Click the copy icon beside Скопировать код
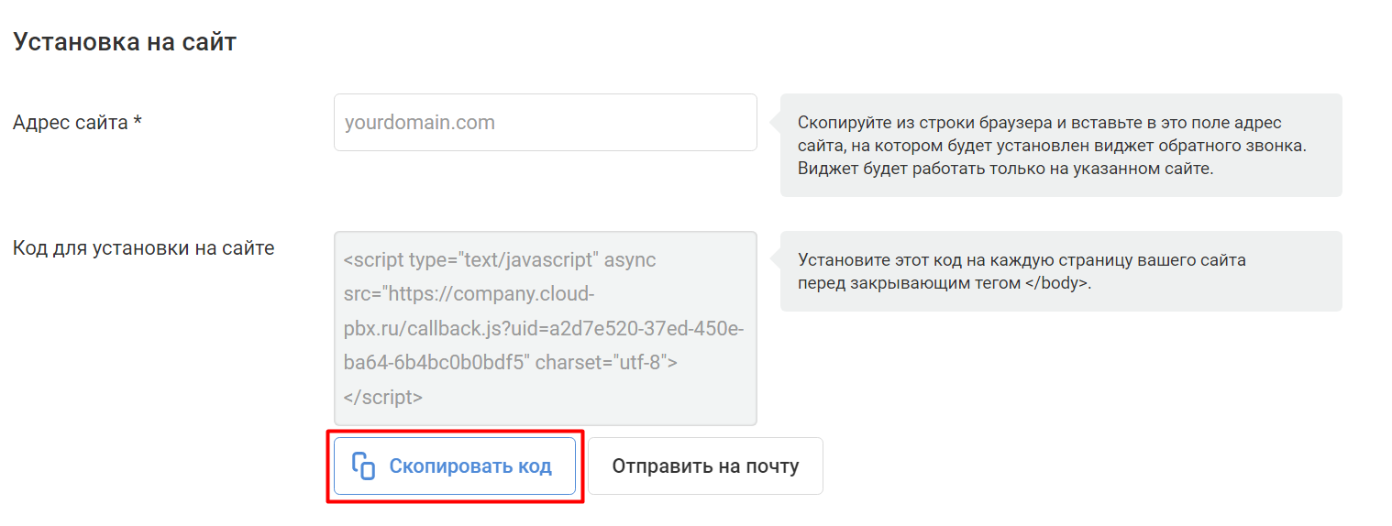 tap(364, 466)
